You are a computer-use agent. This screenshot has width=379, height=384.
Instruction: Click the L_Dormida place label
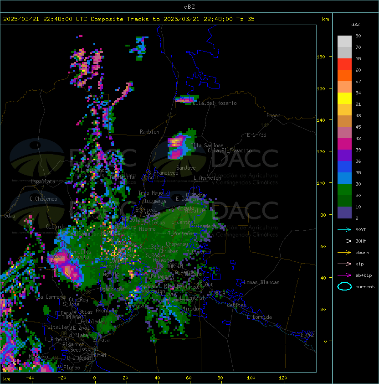(259, 317)
